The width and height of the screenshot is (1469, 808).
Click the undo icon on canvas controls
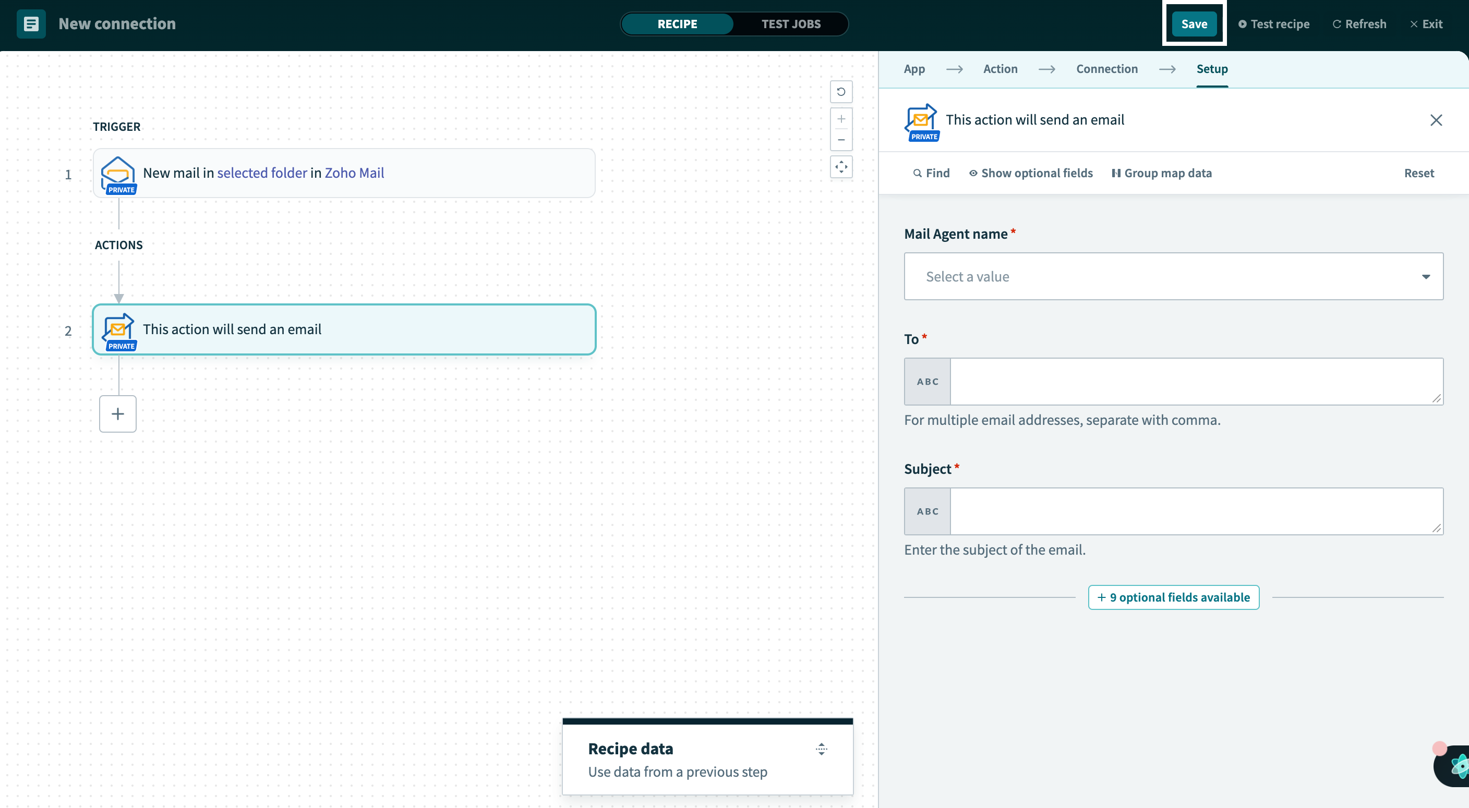[x=840, y=92]
